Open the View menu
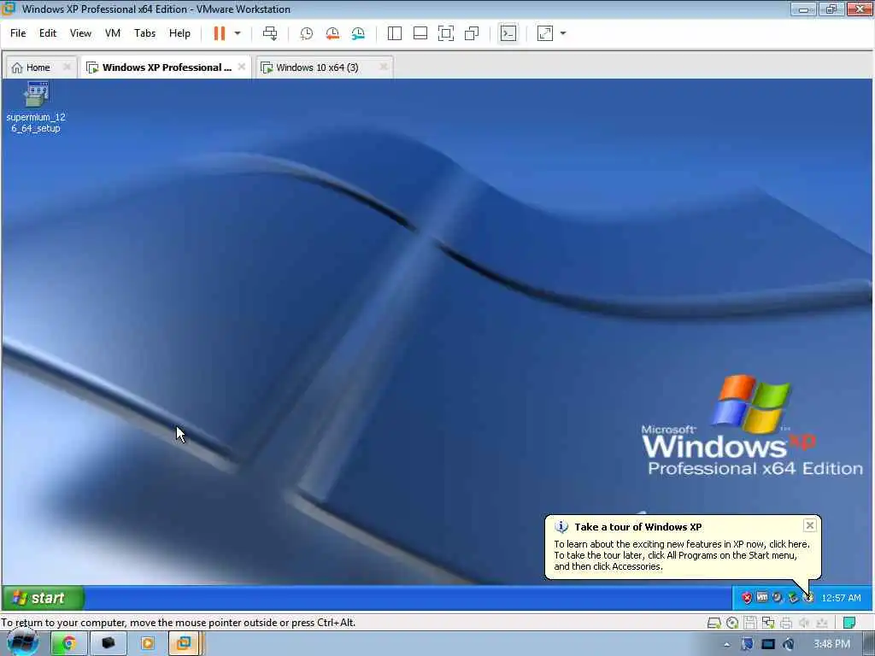This screenshot has width=875, height=656. coord(80,33)
